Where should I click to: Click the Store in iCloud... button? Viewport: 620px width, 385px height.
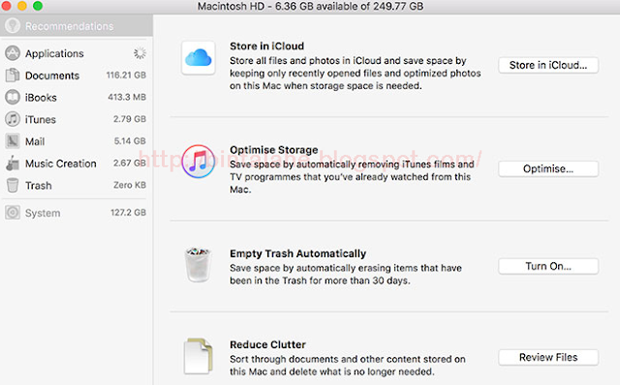[x=548, y=65]
